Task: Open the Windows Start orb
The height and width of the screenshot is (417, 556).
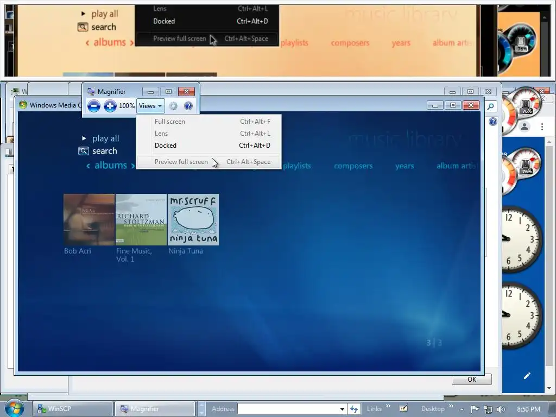Action: pos(14,408)
